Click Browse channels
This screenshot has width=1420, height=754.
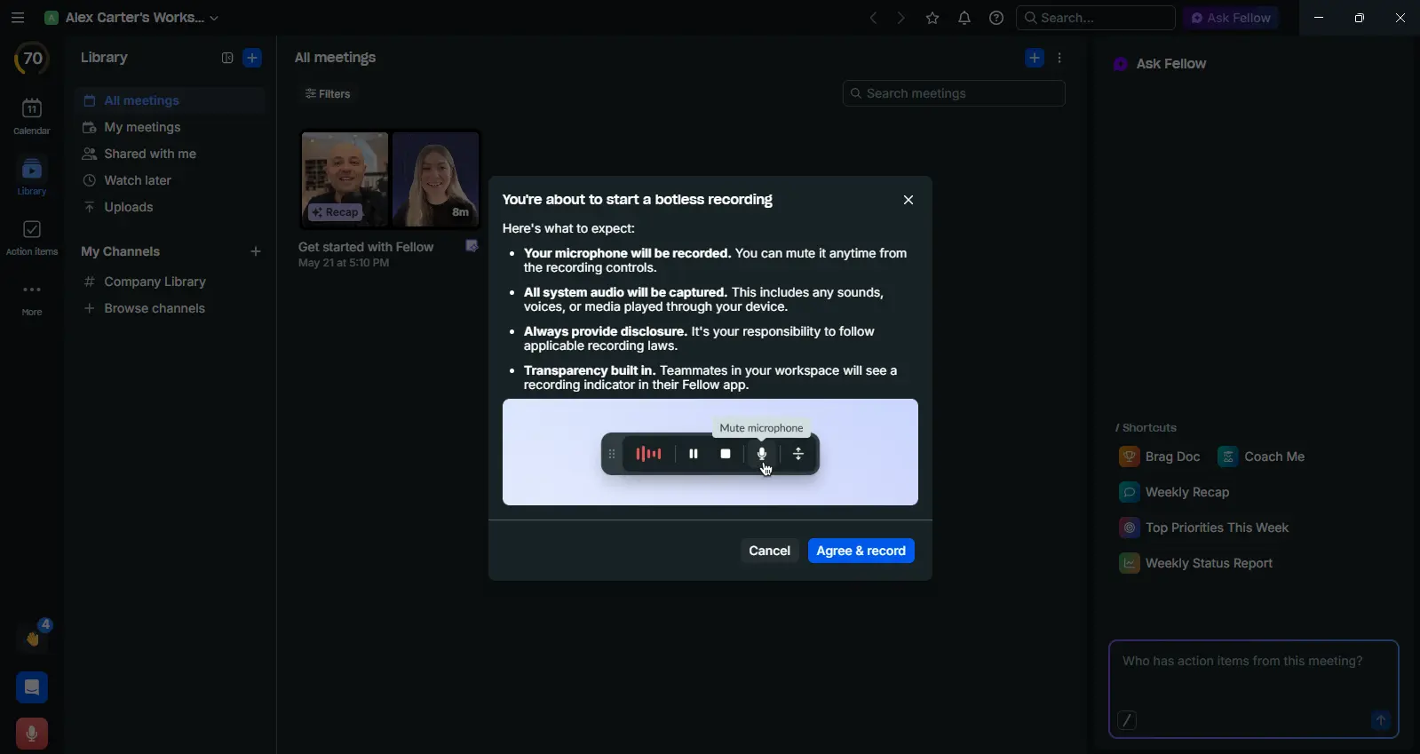(171, 308)
